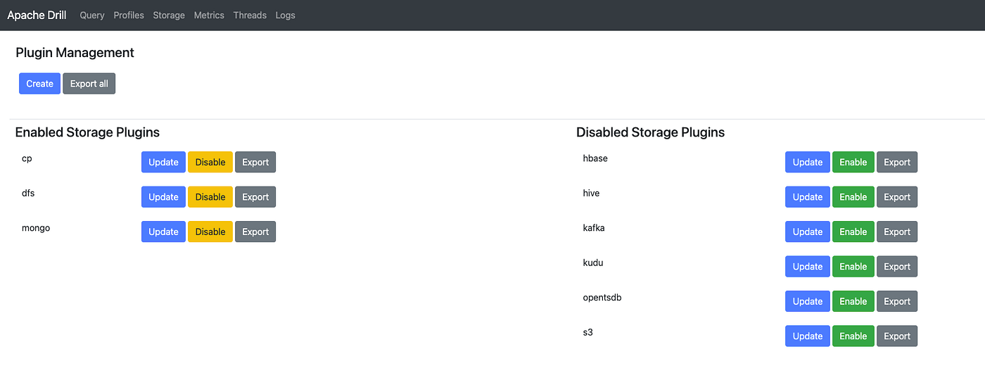
Task: Create a new storage plugin
Action: click(39, 84)
